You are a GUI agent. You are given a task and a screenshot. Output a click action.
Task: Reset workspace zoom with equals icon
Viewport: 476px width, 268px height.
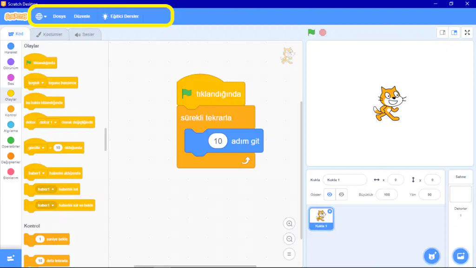pyautogui.click(x=289, y=254)
